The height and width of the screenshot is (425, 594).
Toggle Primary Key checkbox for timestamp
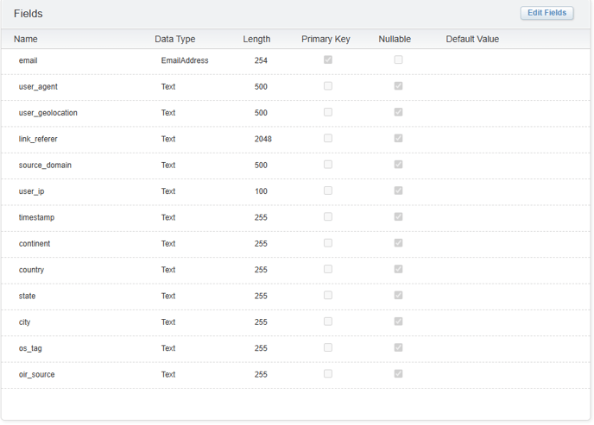[x=328, y=217]
